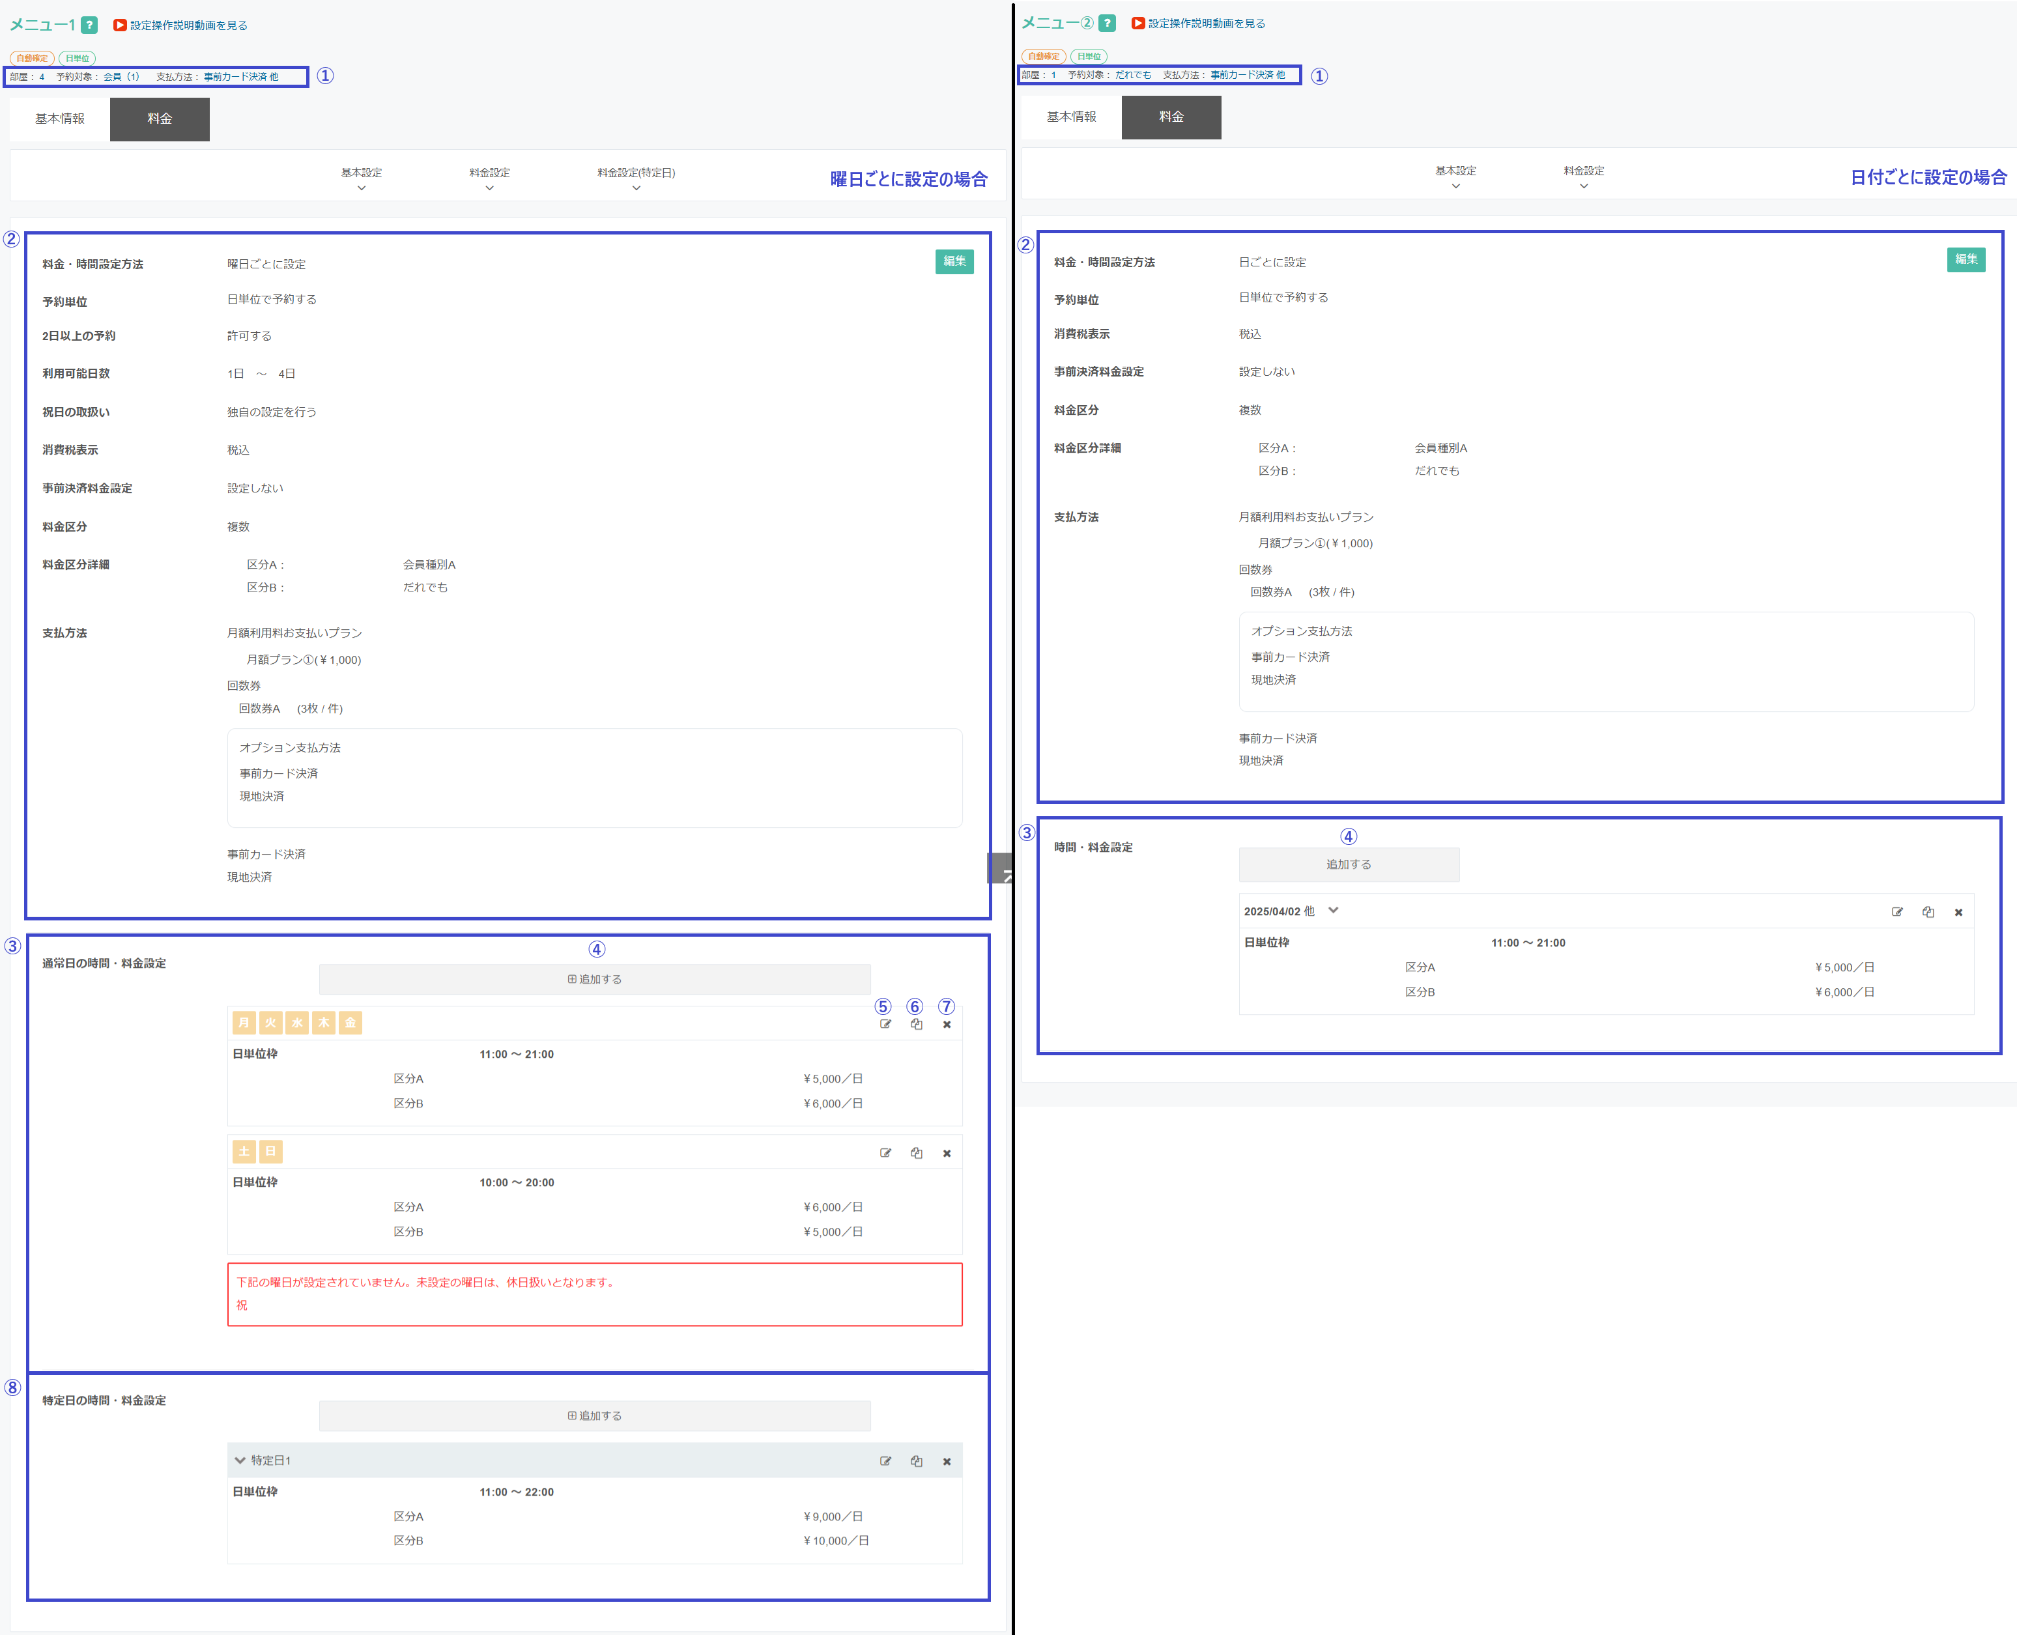Image resolution: width=2017 pixels, height=1635 pixels.
Task: Edit the 特定日1 price setting
Action: 885,1461
